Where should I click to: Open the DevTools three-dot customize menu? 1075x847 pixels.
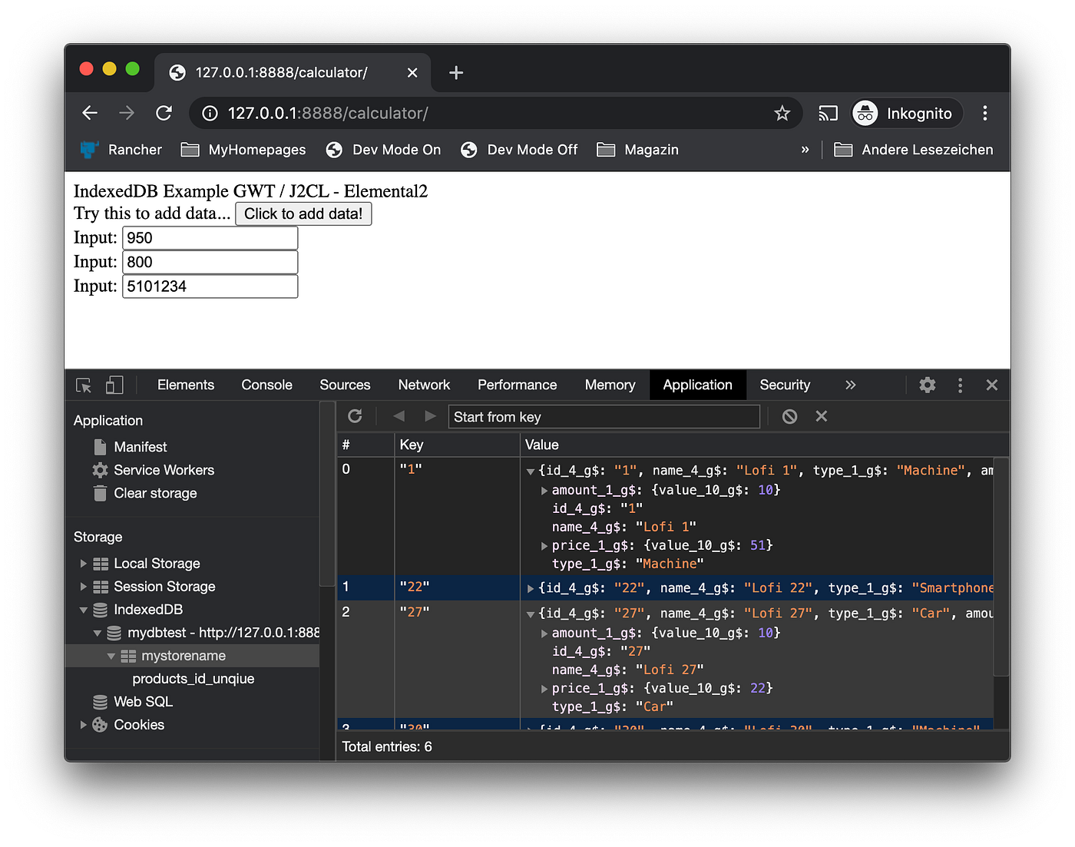pyautogui.click(x=960, y=385)
